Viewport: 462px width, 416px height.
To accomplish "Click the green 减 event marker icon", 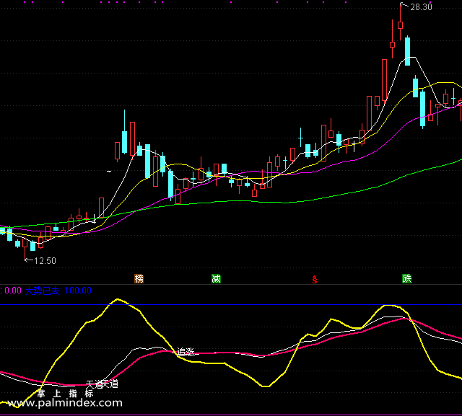I will coord(216,278).
